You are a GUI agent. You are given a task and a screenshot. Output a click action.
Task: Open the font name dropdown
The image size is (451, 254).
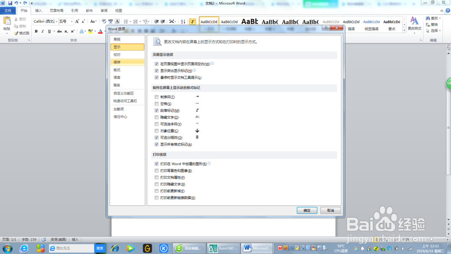click(x=56, y=22)
